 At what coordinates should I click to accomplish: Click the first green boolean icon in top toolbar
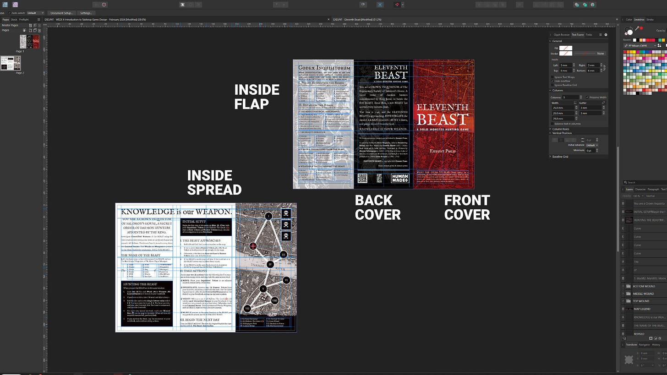point(577,5)
